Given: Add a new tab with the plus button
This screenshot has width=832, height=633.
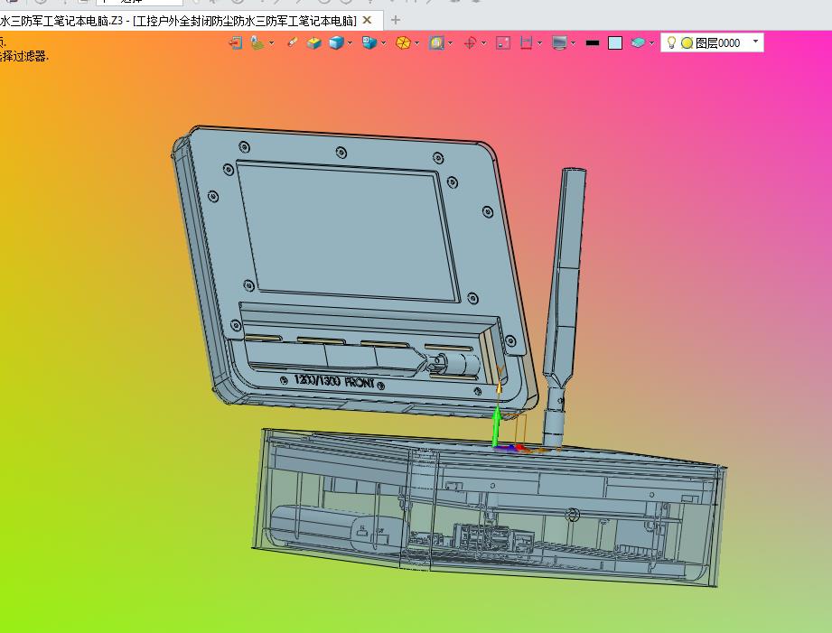Looking at the screenshot, I should click(x=396, y=20).
